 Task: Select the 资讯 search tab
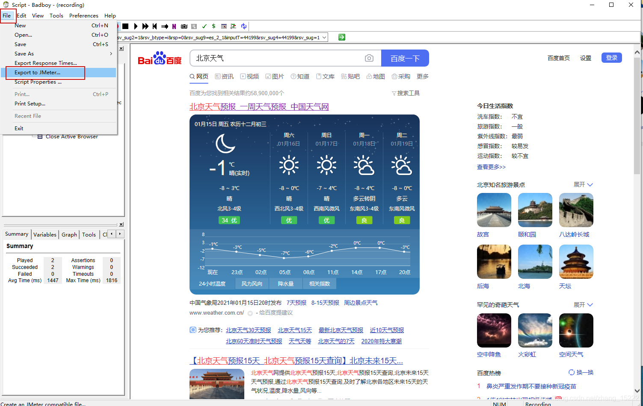click(x=224, y=76)
